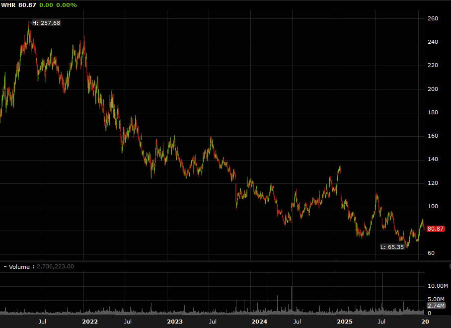Click the WHR ticker symbol label
The image size is (451, 328).
pos(7,5)
